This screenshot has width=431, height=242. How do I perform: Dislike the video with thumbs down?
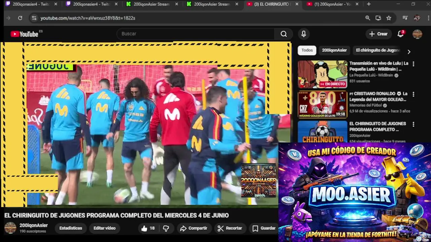click(x=166, y=228)
